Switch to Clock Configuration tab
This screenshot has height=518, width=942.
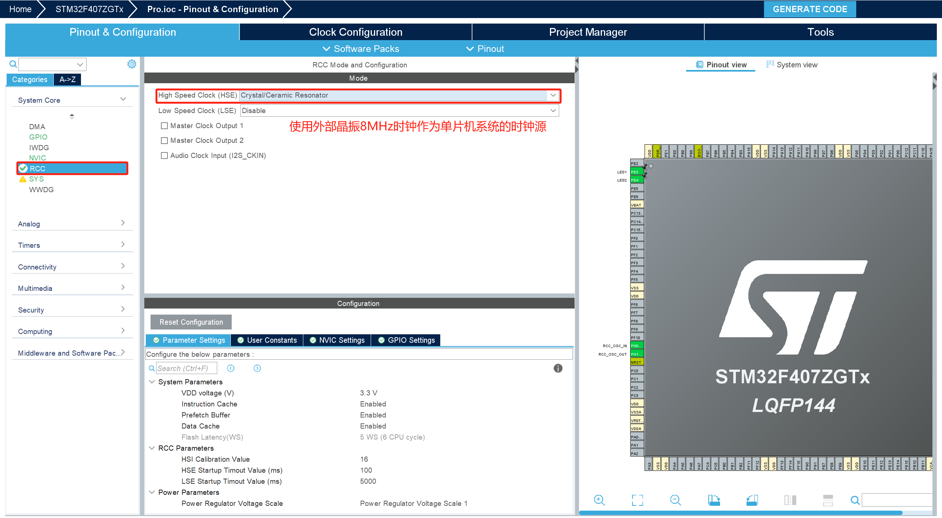click(356, 32)
